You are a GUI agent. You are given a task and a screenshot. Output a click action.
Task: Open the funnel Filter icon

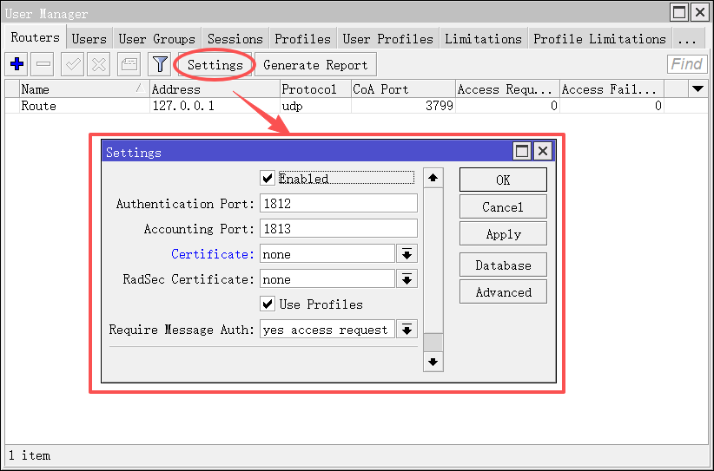(x=159, y=64)
